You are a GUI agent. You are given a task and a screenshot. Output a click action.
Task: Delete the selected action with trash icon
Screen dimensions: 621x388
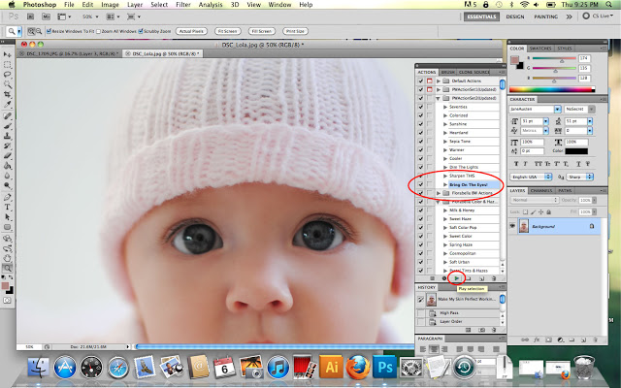tap(494, 278)
